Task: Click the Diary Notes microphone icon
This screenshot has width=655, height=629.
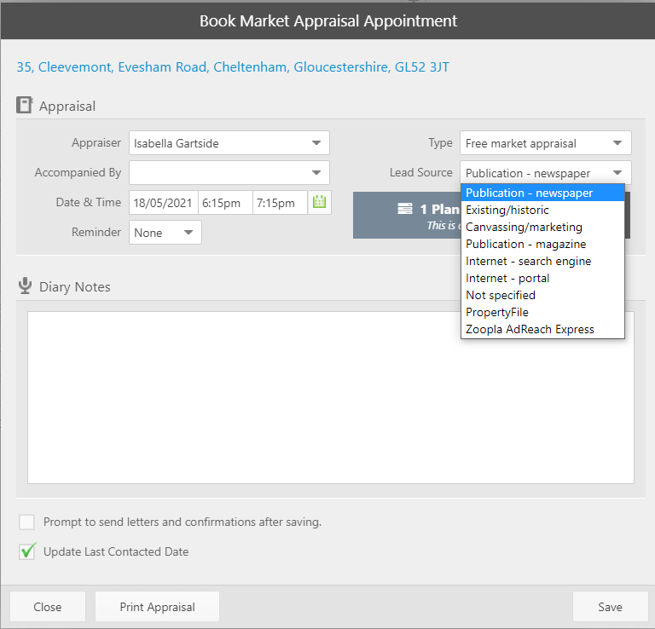Action: [x=25, y=286]
